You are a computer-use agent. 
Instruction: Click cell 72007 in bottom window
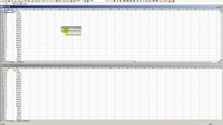pyautogui.click(x=17, y=73)
